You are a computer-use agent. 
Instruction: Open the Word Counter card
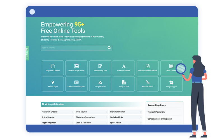171,68
